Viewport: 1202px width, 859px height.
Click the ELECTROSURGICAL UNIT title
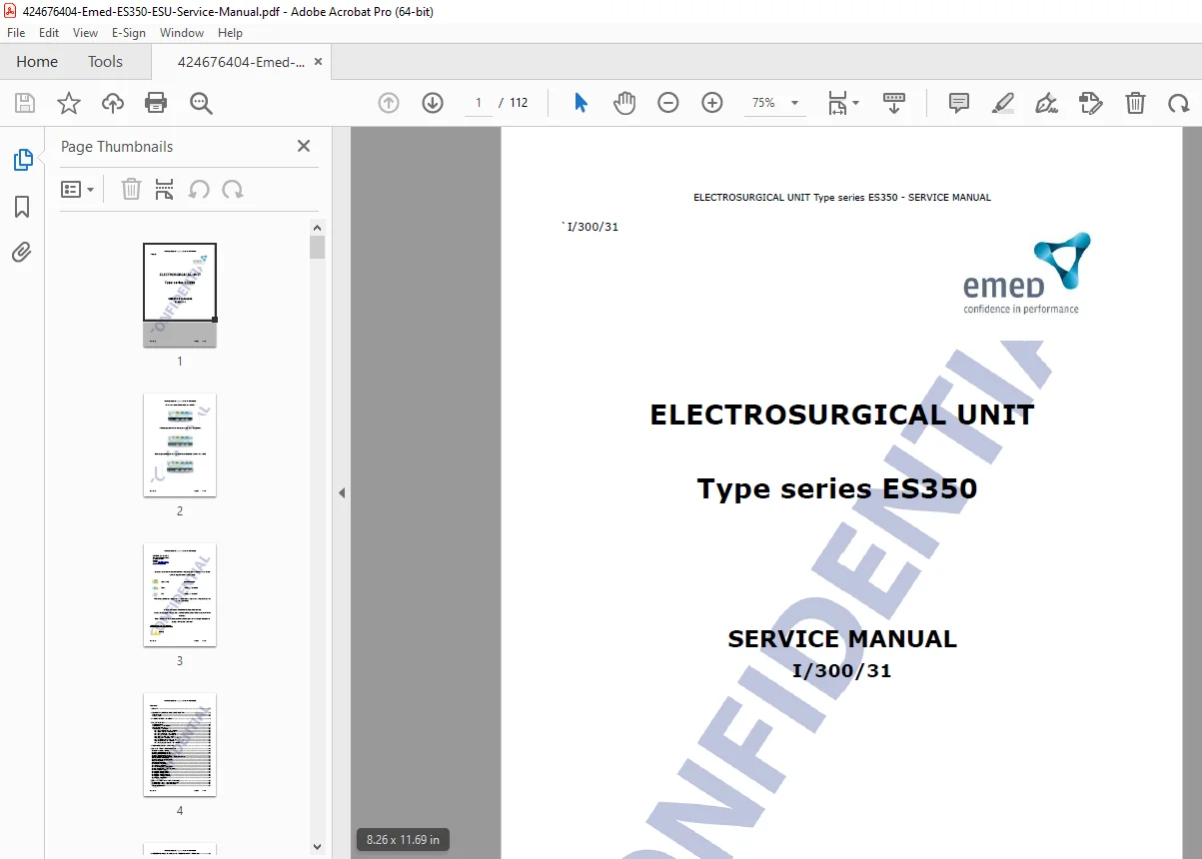click(x=842, y=415)
